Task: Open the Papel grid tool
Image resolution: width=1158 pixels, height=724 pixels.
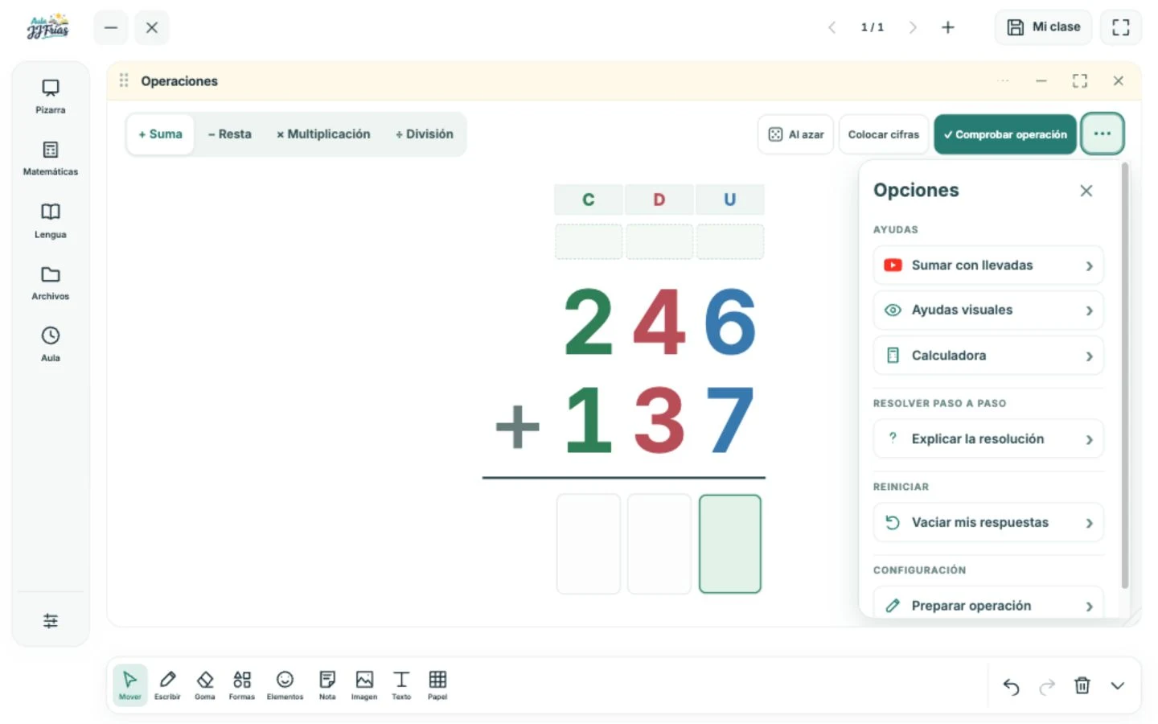Action: (437, 685)
